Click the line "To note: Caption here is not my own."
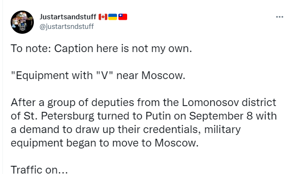The width and height of the screenshot is (292, 174). 102,49
